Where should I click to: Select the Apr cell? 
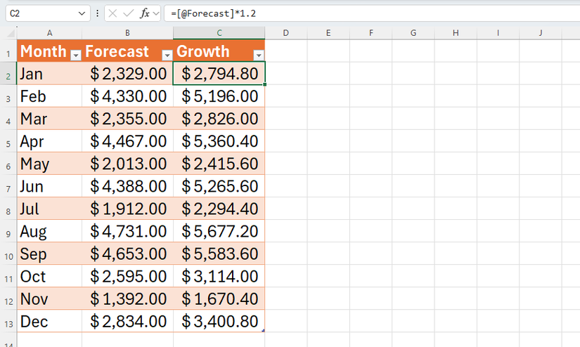click(x=50, y=141)
